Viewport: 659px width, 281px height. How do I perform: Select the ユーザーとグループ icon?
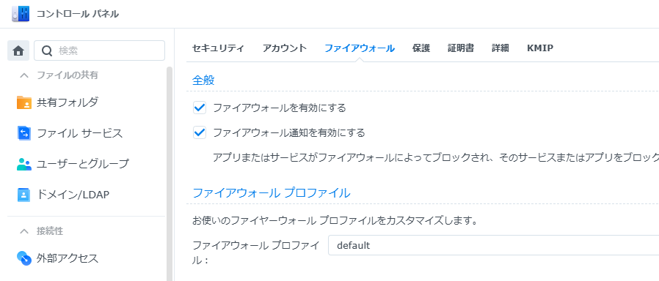click(x=24, y=164)
